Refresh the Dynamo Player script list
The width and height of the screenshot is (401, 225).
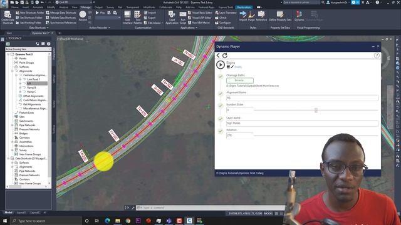225,56
